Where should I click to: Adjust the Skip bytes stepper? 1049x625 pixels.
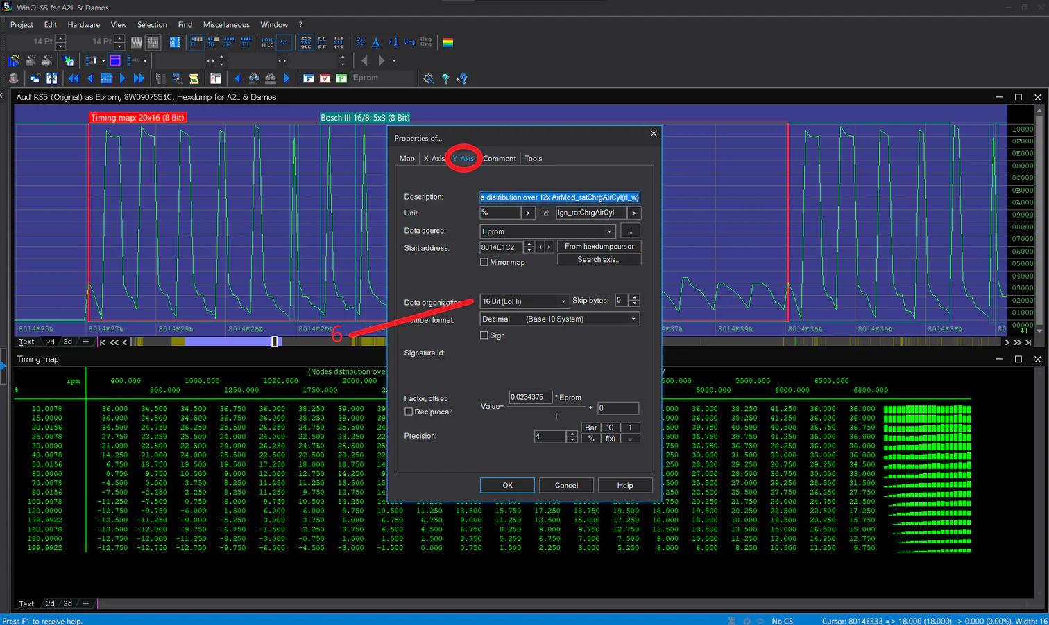click(x=634, y=300)
